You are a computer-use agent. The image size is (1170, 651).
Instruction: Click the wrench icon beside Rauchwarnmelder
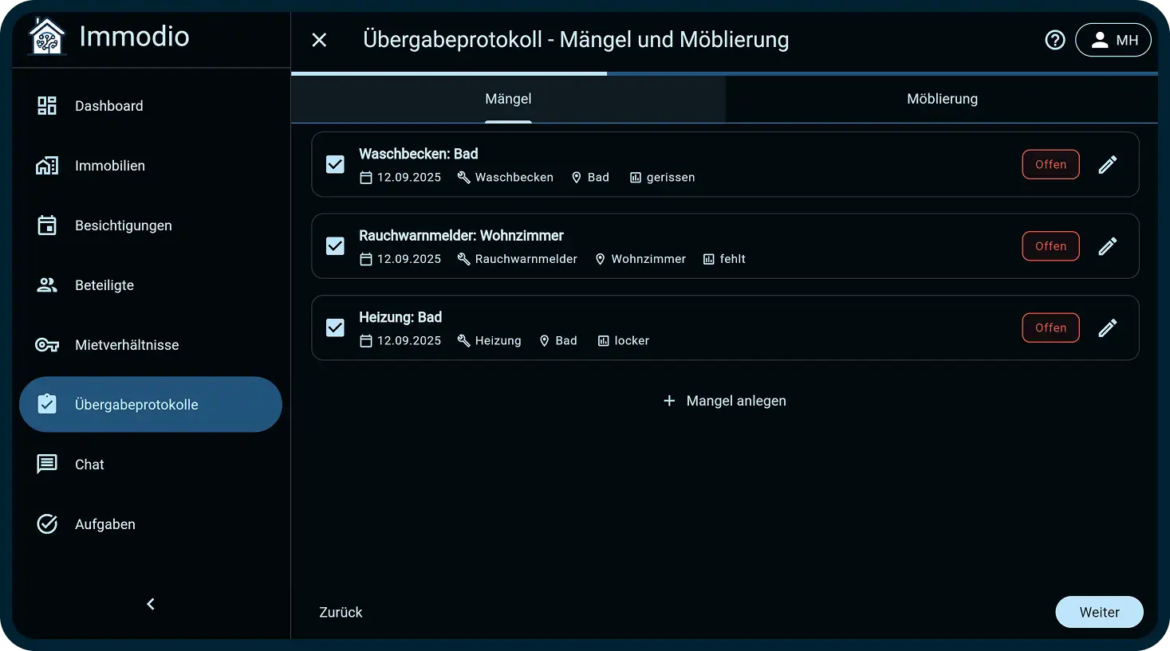point(463,259)
